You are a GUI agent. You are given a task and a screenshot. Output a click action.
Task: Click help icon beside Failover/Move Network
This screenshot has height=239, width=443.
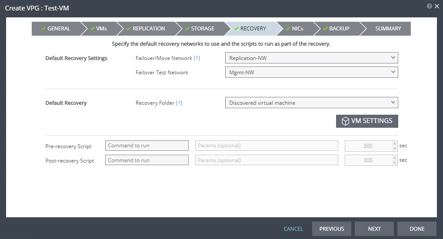coord(197,58)
